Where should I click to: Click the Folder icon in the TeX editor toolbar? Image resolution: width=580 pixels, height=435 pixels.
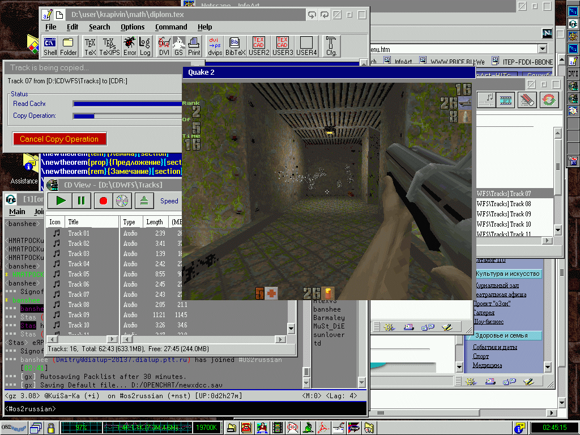(x=68, y=46)
